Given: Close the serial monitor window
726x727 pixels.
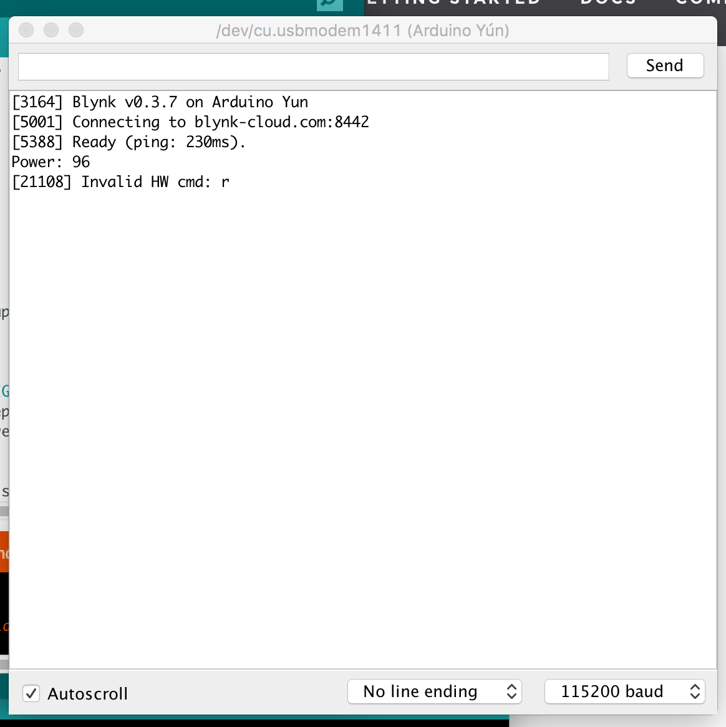Looking at the screenshot, I should [x=26, y=30].
